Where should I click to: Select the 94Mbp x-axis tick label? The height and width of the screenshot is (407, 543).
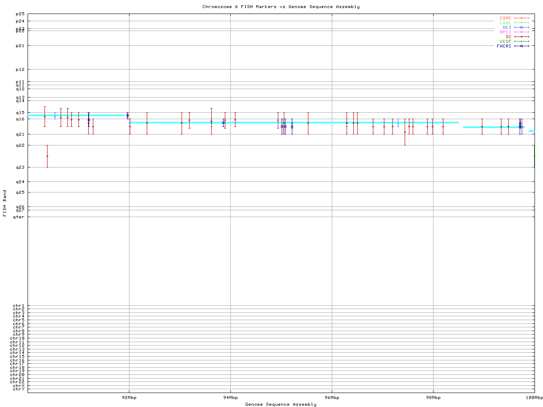[x=230, y=398]
